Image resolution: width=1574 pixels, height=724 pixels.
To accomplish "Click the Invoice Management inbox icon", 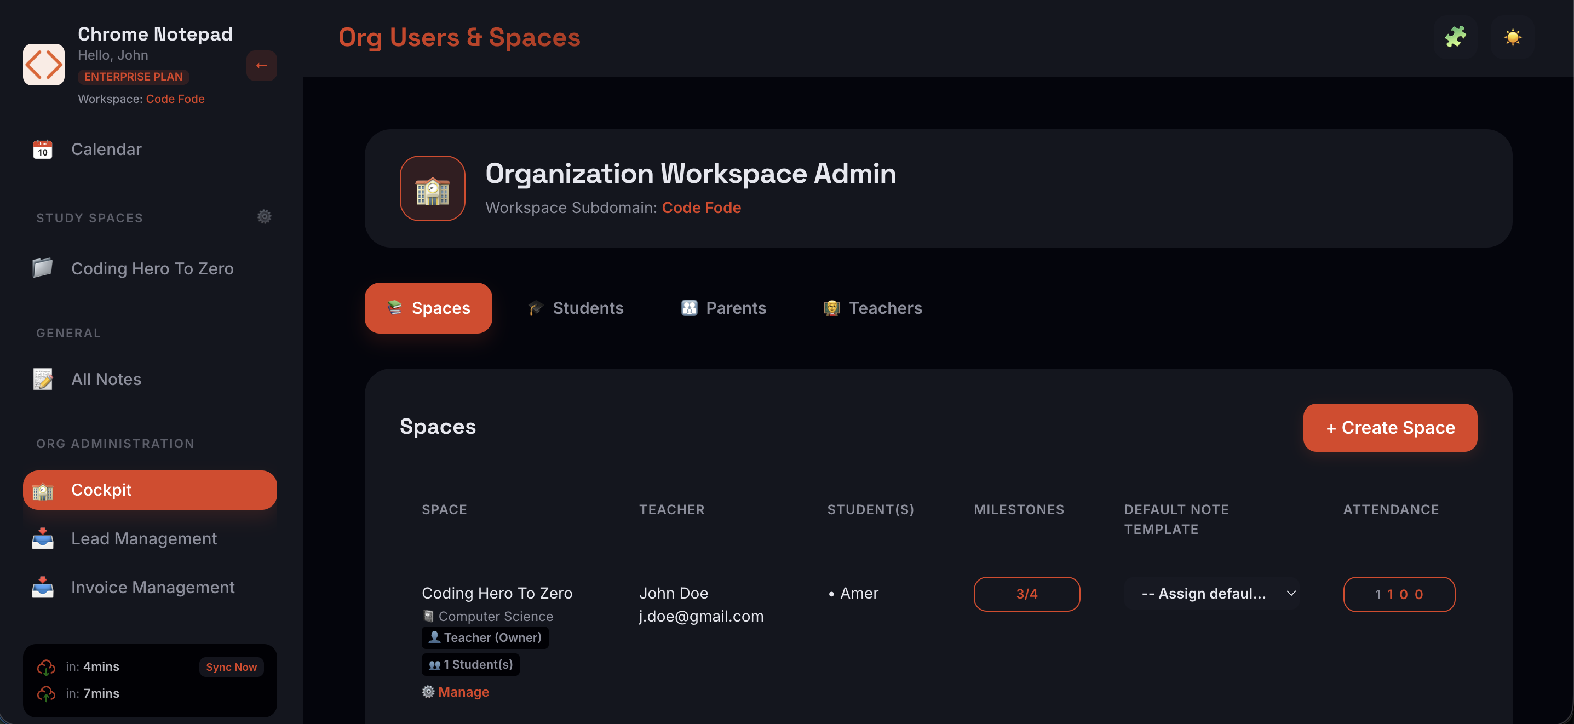I will click(x=43, y=587).
